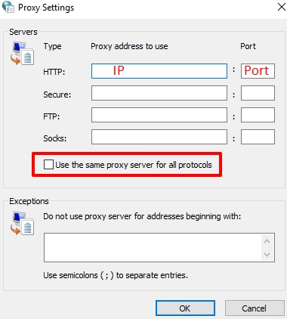287x319 pixels.
Task: Click the HTTP proxy address field
Action: click(159, 71)
